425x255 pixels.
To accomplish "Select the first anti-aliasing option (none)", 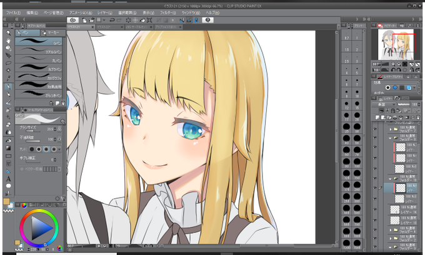I will (32, 149).
